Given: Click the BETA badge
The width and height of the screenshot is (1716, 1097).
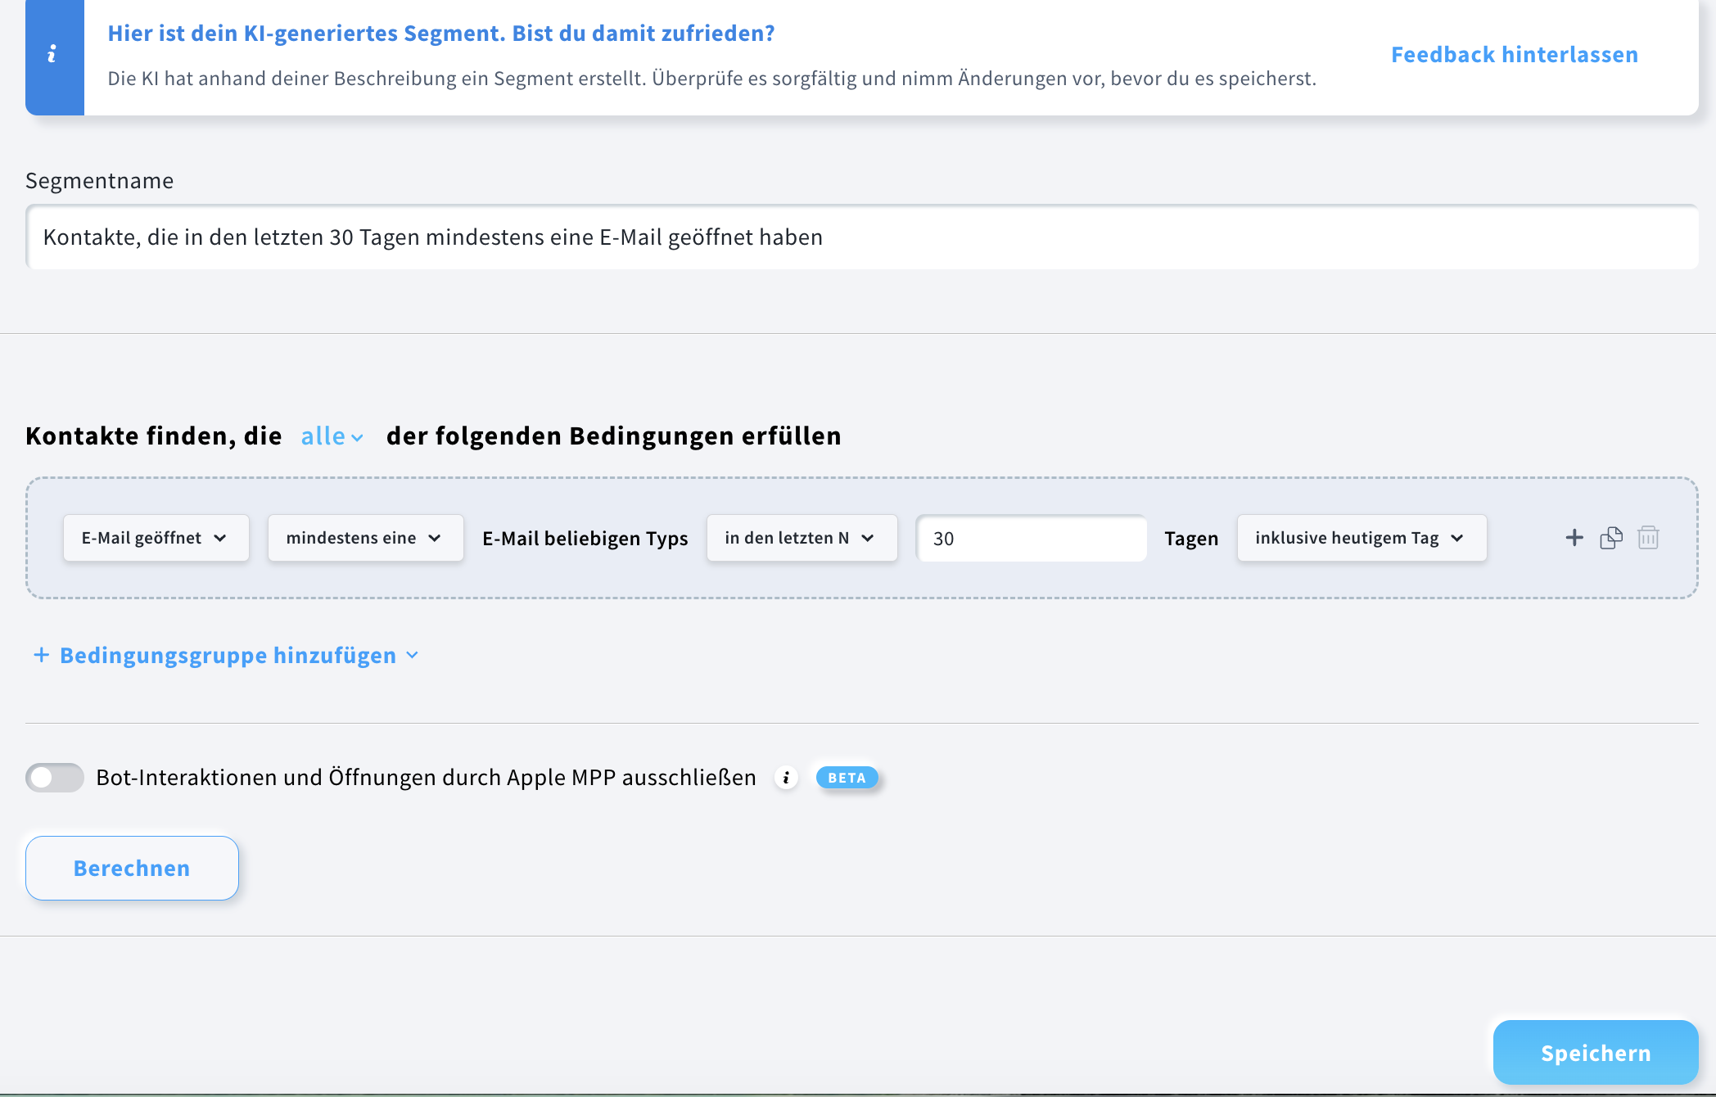Looking at the screenshot, I should coord(847,778).
